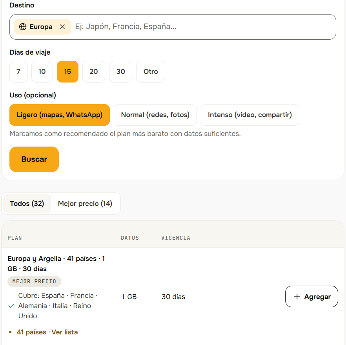Select 30 travel days
This screenshot has height=345, width=346.
click(120, 72)
